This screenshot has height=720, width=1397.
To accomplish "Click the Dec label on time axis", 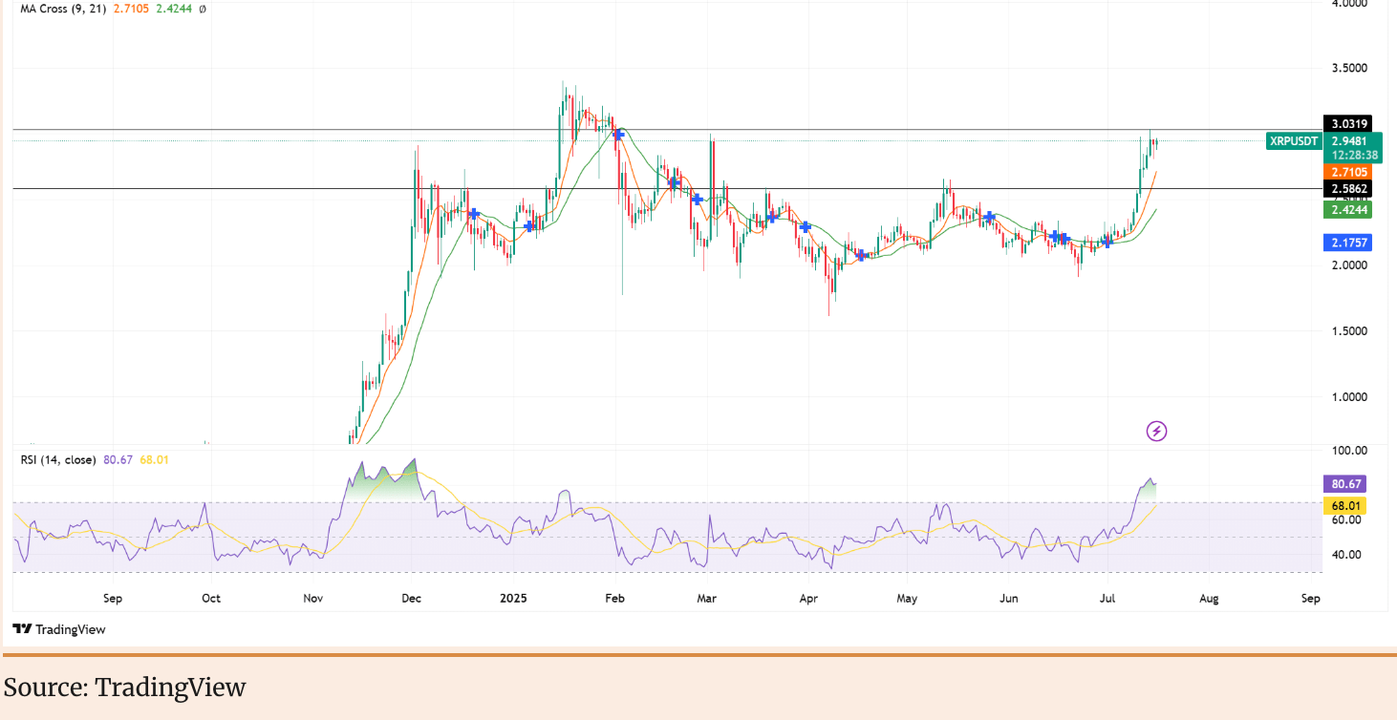I will [x=412, y=599].
